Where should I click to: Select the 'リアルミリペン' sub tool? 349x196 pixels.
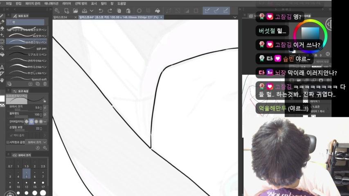tap(27, 54)
